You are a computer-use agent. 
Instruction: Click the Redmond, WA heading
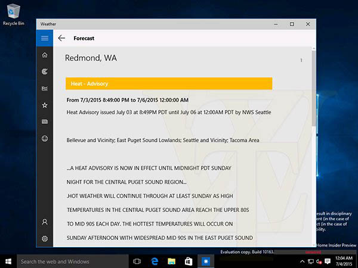click(91, 58)
